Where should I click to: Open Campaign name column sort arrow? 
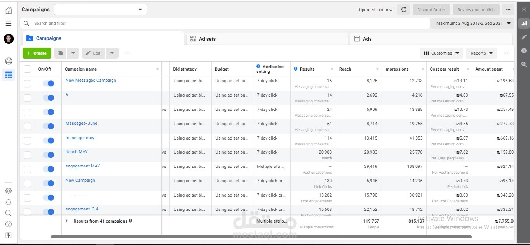click(x=157, y=69)
